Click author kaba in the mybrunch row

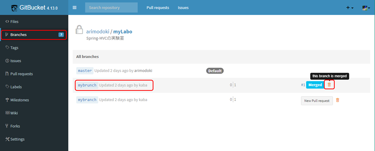click(143, 85)
